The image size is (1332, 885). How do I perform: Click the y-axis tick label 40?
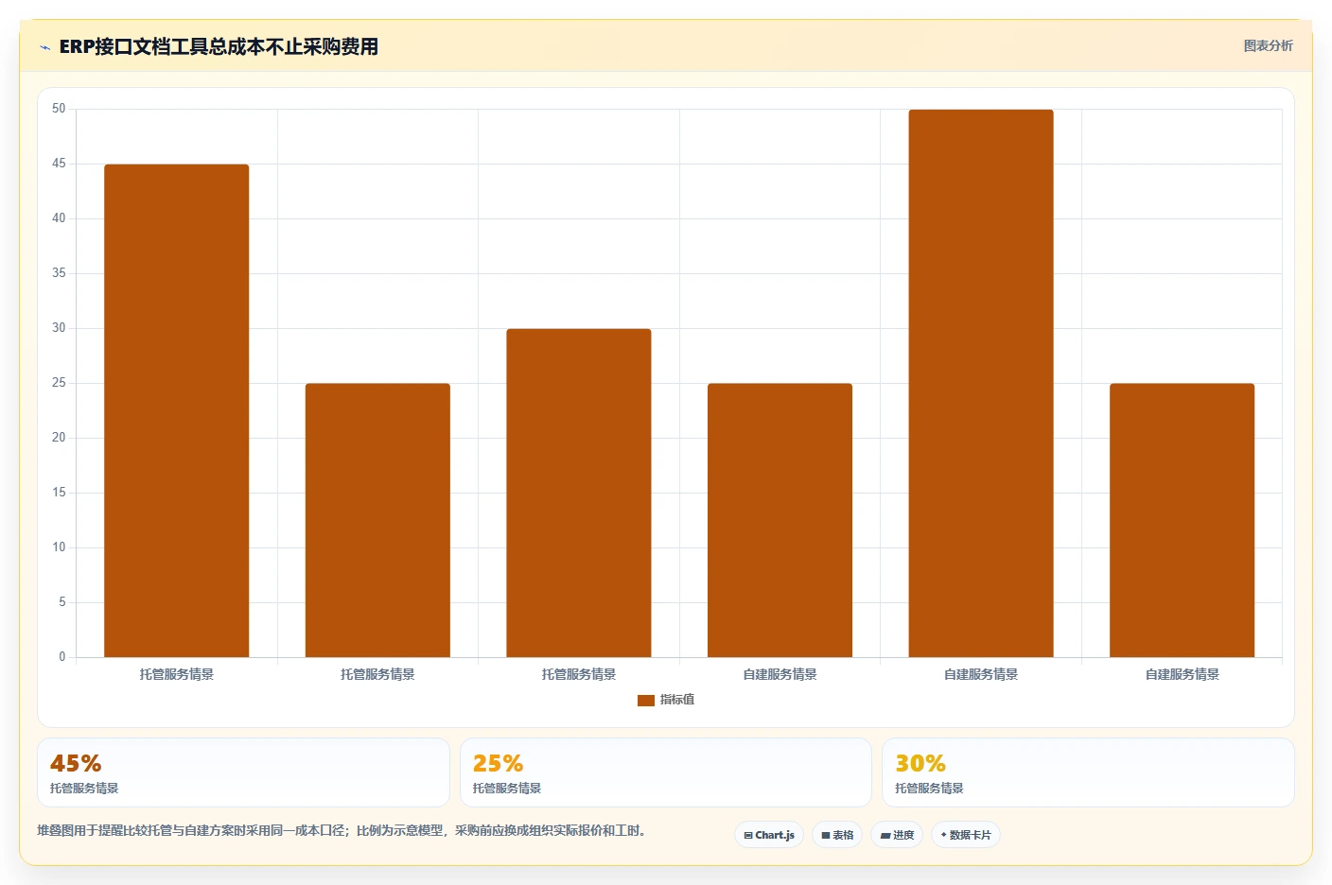coord(59,218)
